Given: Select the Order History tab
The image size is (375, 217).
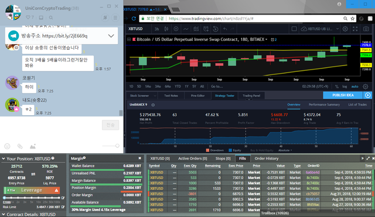Looking at the screenshot, I should [x=267, y=159].
